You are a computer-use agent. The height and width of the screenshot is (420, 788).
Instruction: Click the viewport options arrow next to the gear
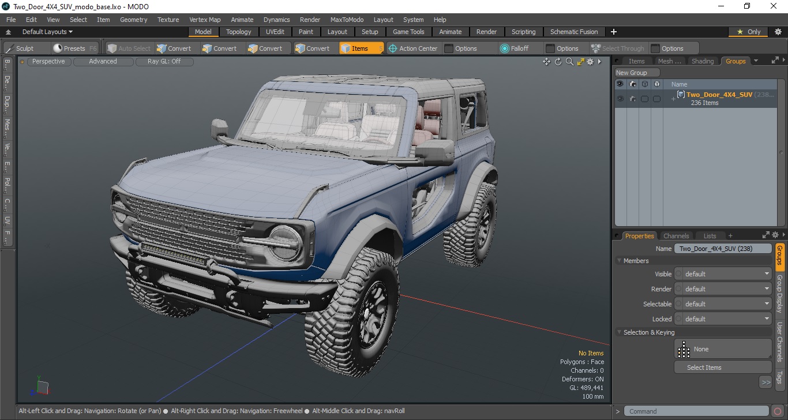click(599, 62)
